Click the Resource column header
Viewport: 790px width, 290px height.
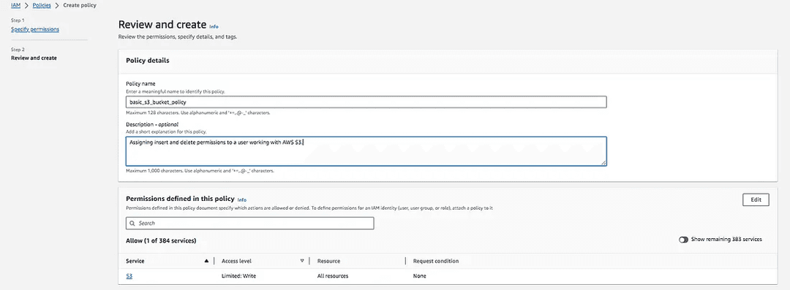328,261
